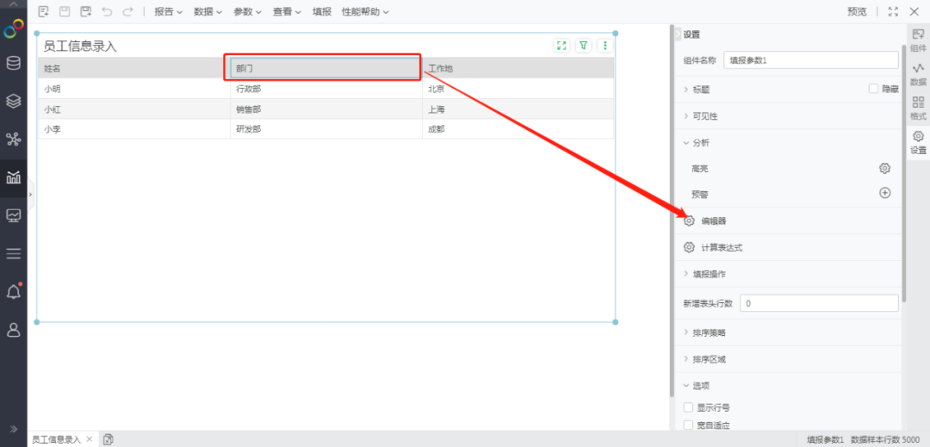Enable the 显示行号 checkbox
930x447 pixels.
click(689, 407)
